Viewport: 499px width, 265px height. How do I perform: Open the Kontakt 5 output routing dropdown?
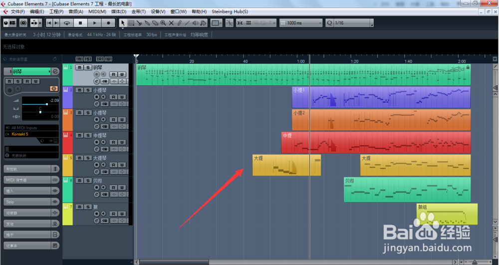tap(31, 134)
